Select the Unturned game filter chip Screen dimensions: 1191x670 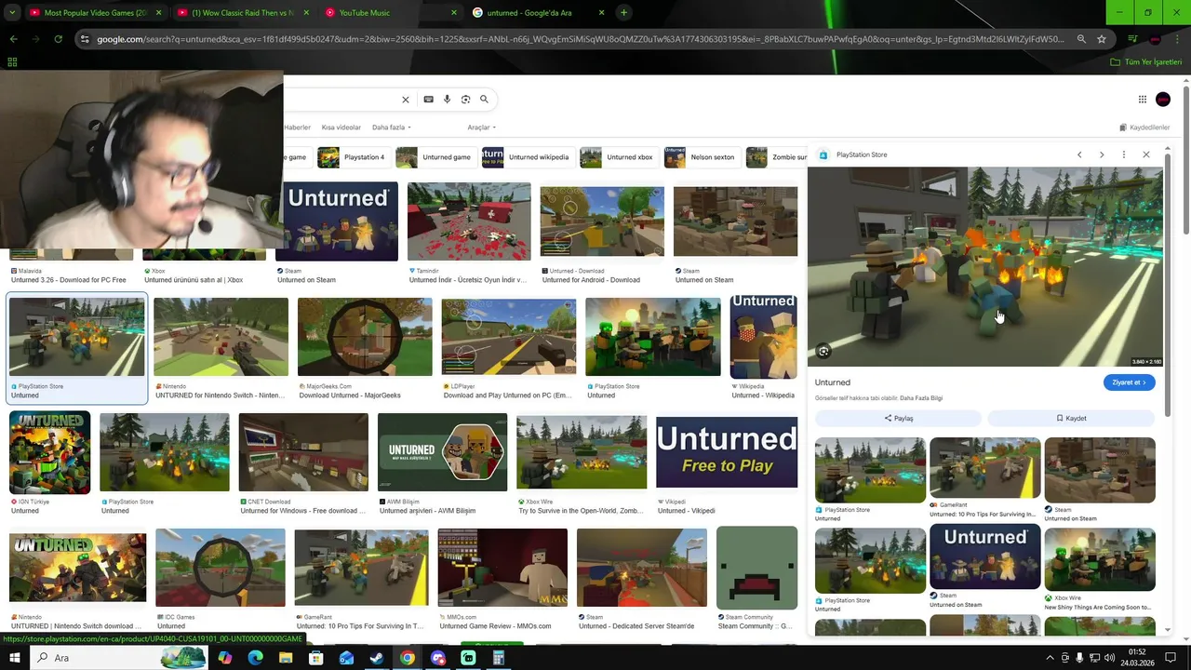coord(435,157)
